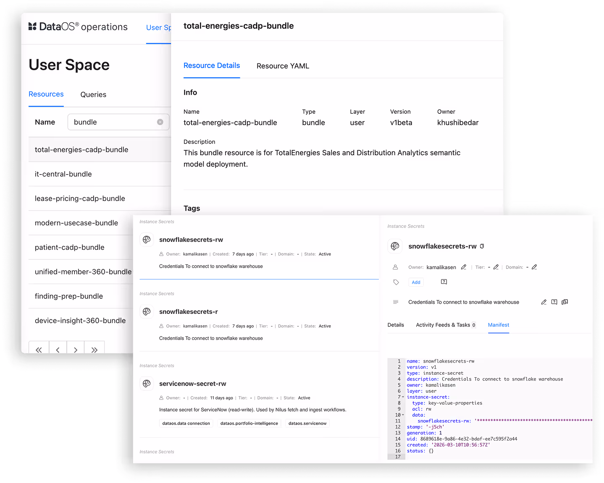Request tag update icon next to Add
The height and width of the screenshot is (483, 604).
click(444, 282)
